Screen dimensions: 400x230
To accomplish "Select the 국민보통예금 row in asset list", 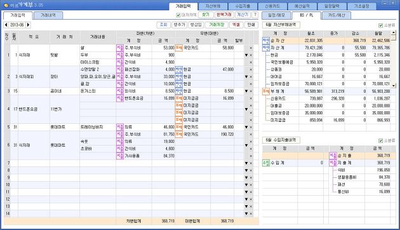I will pos(326,62).
